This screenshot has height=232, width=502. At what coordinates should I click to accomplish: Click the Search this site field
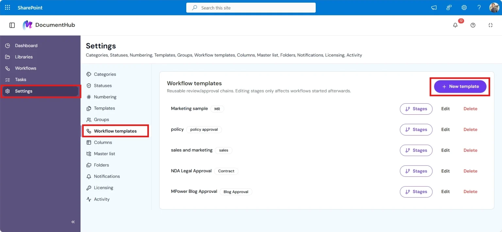[x=251, y=8]
